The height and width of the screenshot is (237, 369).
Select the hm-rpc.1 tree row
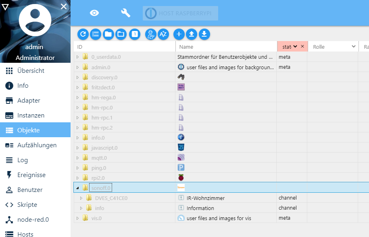(x=221, y=117)
